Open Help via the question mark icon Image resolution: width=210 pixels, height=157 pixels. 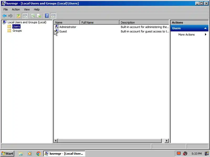click(x=47, y=16)
